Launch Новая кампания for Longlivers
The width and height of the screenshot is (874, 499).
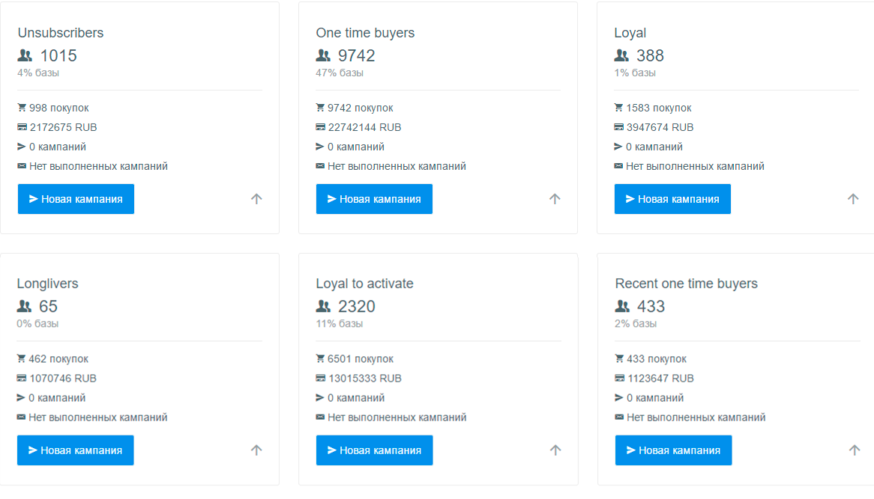pos(75,450)
